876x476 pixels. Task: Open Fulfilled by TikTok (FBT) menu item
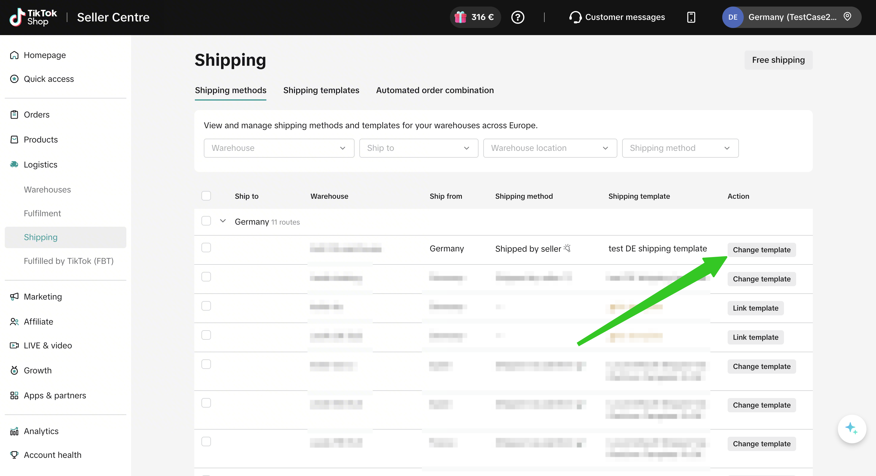click(69, 261)
